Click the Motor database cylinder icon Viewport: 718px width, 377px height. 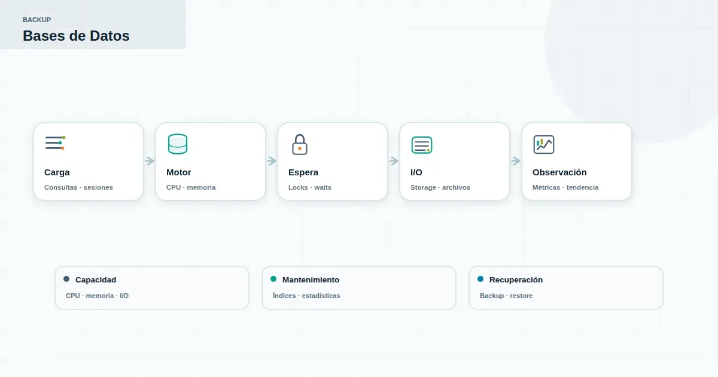(178, 144)
